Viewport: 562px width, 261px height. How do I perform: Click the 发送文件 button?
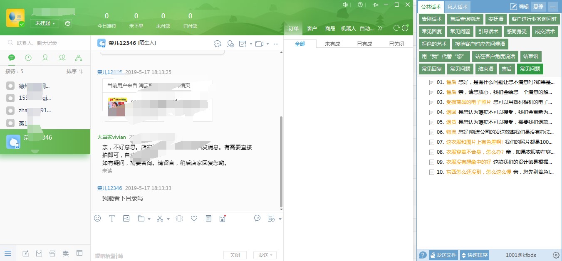point(443,255)
